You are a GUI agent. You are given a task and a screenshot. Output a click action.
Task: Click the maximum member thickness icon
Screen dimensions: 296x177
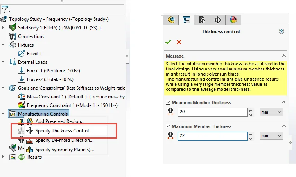pos(170,135)
